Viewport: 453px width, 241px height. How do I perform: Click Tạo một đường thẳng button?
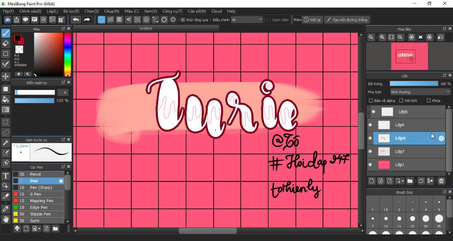click(x=347, y=20)
